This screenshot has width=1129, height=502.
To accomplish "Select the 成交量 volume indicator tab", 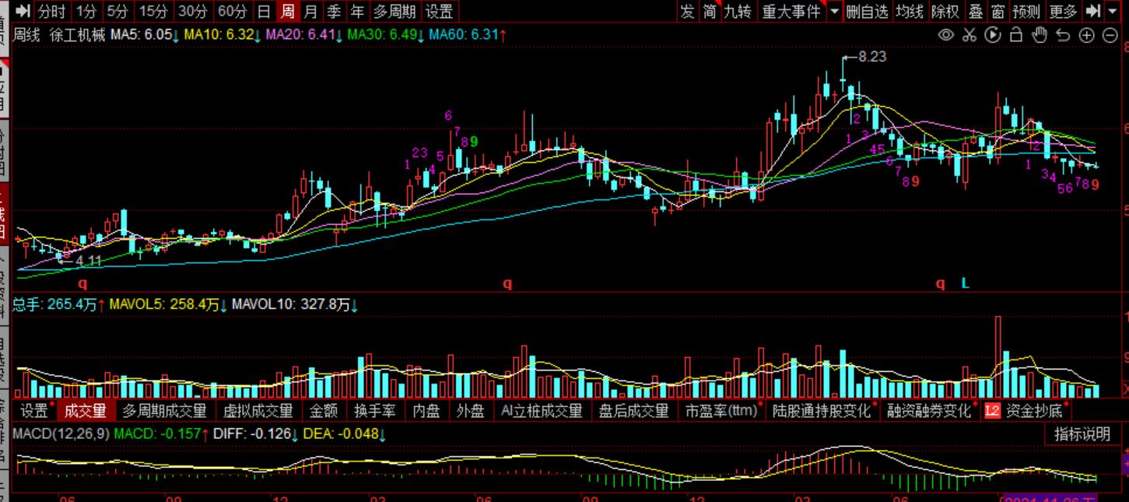I will [86, 410].
